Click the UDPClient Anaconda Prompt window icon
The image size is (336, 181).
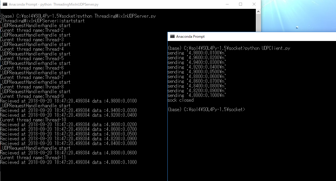pos(172,37)
